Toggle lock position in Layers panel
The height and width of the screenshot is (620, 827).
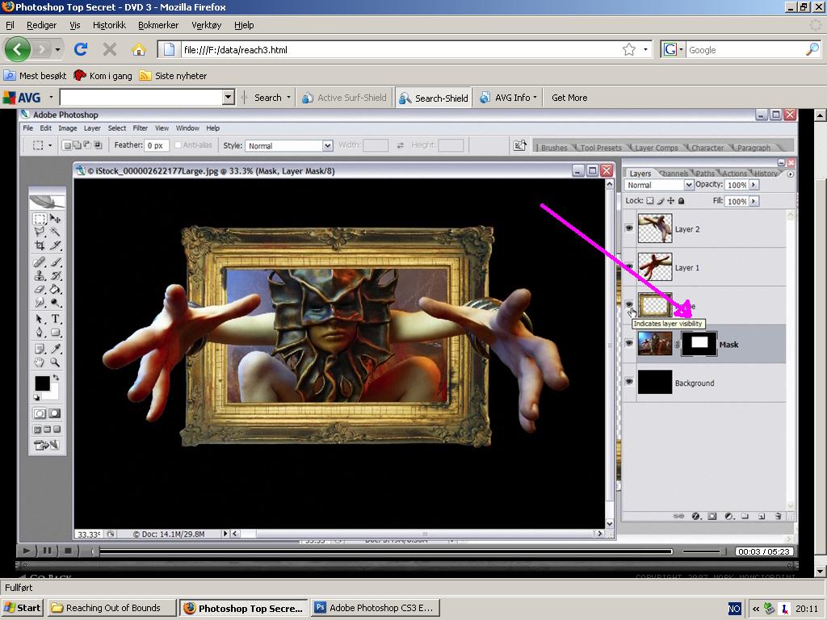[x=671, y=201]
